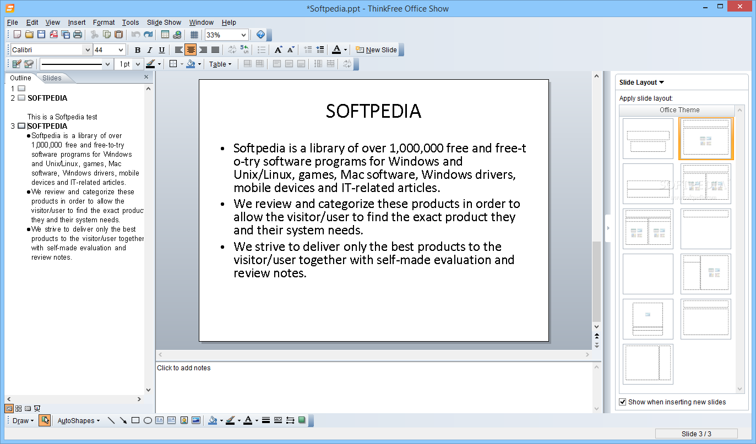Open the Format menu

pyautogui.click(x=104, y=23)
